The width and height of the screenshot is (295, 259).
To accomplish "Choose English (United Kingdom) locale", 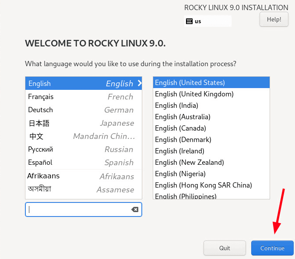I will [x=211, y=94].
